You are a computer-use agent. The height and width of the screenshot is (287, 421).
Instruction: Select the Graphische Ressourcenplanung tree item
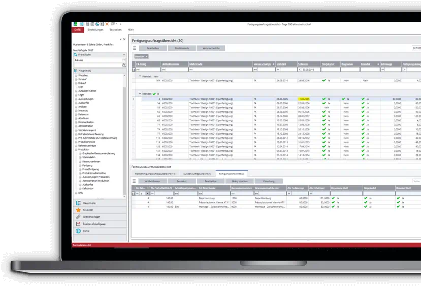[99, 153]
